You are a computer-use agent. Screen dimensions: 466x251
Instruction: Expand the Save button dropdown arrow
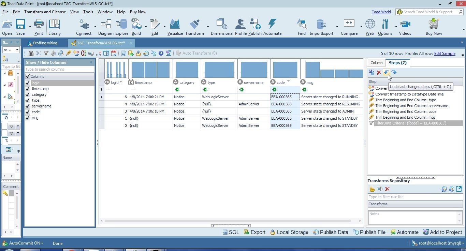(x=30, y=27)
